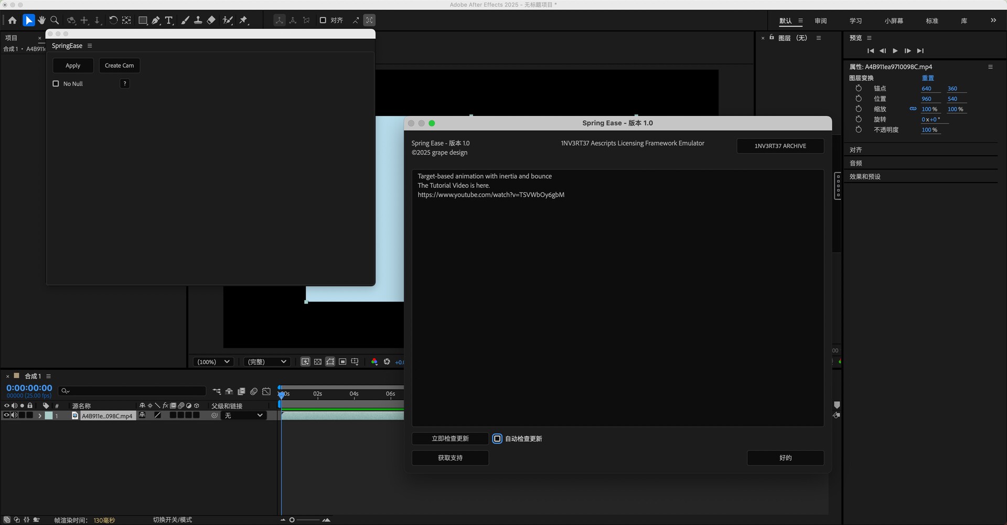Open the Graph Editor in timeline
This screenshot has height=525, width=1007.
pyautogui.click(x=266, y=391)
